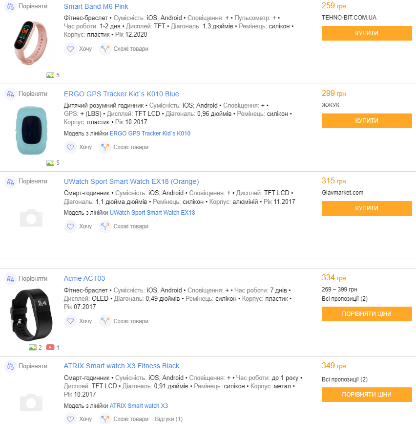This screenshot has height=424, width=416.
Task: Open all offers link under Acme ACT03 price
Action: pos(344,299)
